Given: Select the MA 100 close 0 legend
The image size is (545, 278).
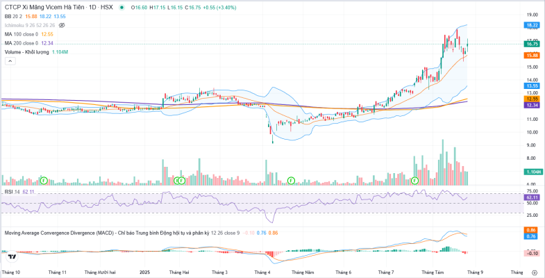Looking at the screenshot, I should coord(22,34).
